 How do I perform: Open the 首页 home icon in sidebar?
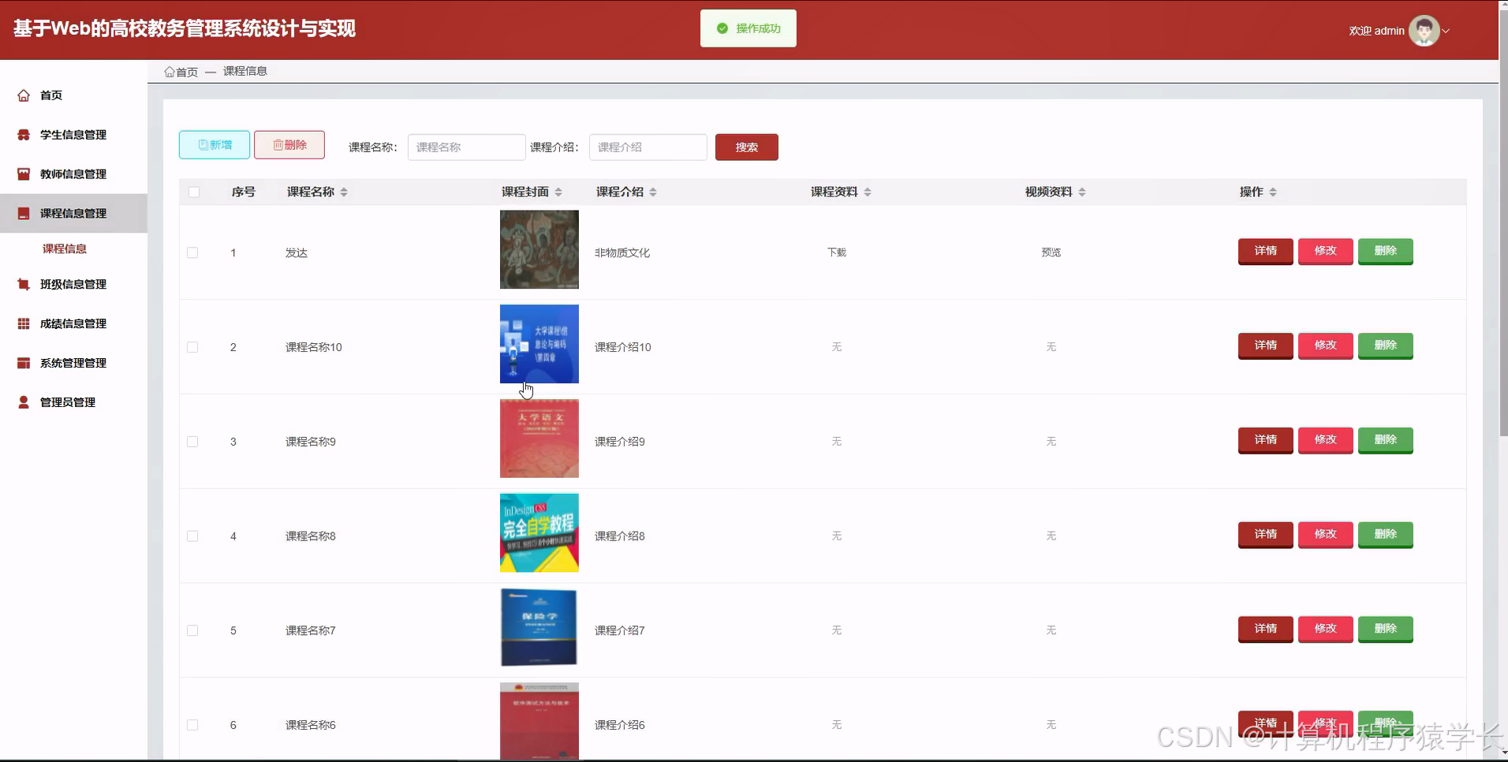tap(24, 95)
